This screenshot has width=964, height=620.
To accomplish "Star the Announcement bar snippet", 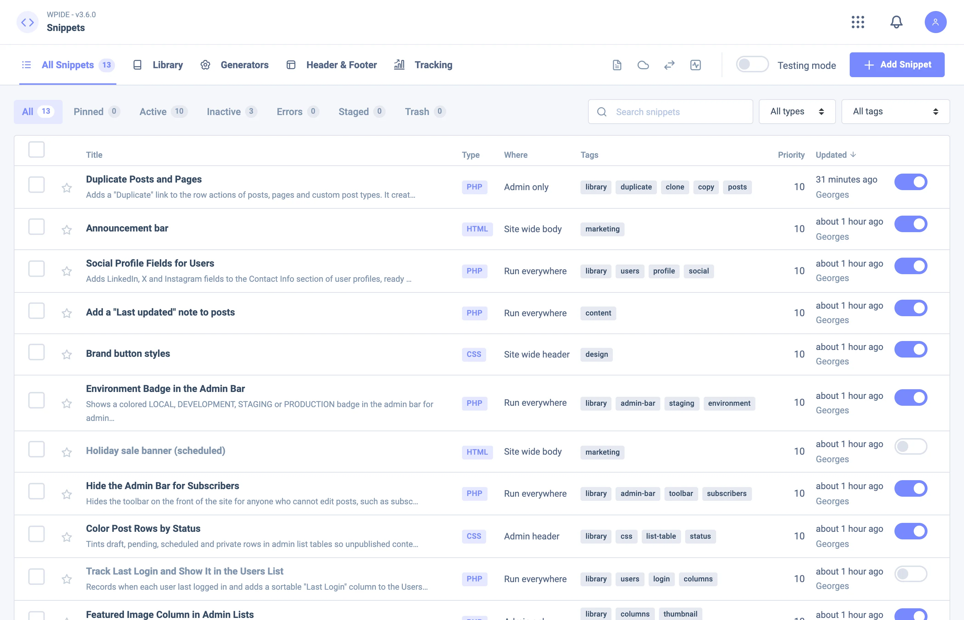I will pos(67,229).
